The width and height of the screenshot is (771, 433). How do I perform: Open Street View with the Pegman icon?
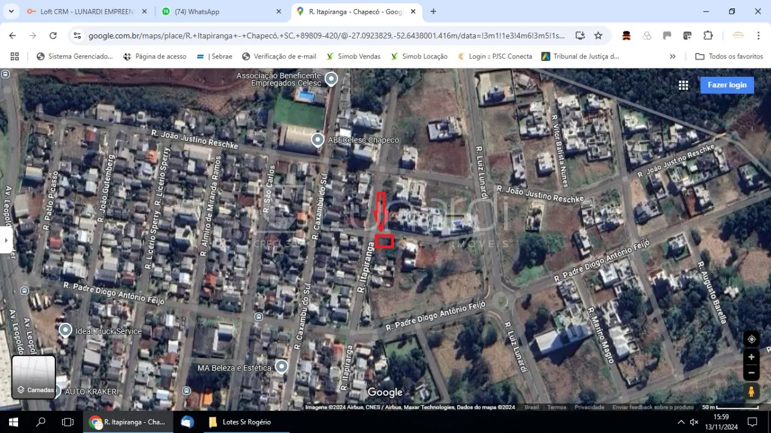coord(751,391)
